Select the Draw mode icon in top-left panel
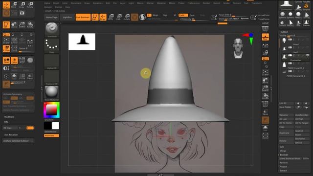This screenshot has height=176, width=313. click(x=6, y=5)
